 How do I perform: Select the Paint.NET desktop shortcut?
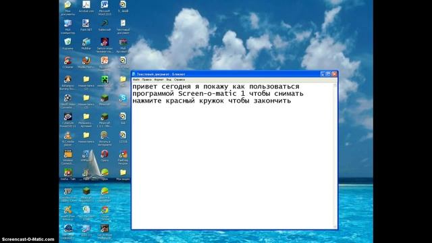pyautogui.click(x=86, y=25)
